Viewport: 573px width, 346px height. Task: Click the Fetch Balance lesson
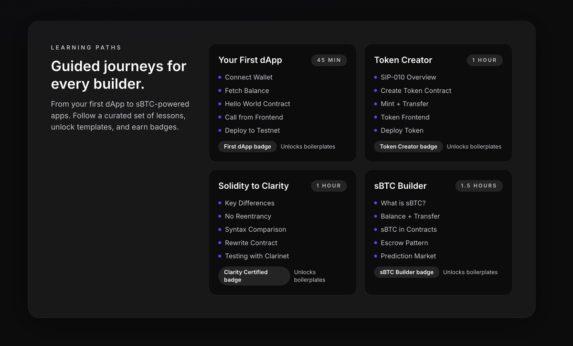tap(247, 91)
